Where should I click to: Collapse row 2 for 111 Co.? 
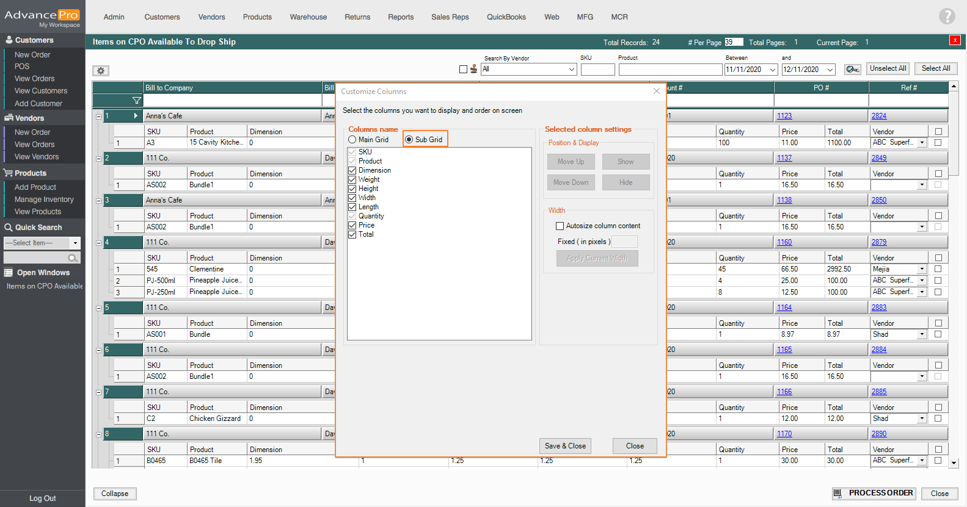(x=98, y=159)
